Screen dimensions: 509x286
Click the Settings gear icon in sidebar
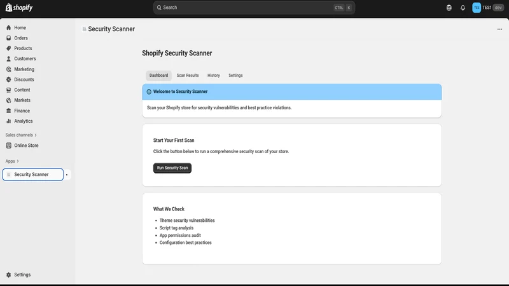click(9, 275)
